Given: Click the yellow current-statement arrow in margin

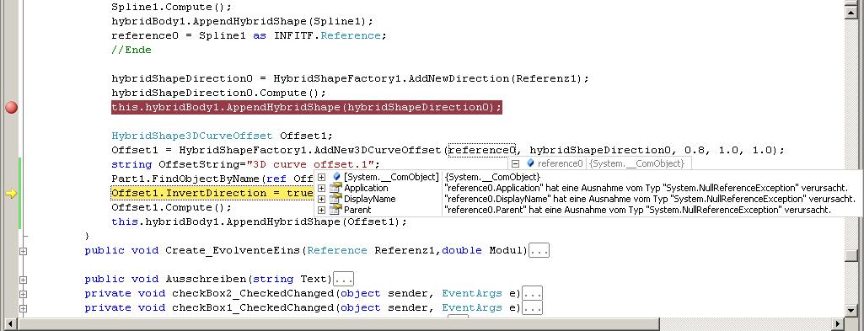Looking at the screenshot, I should (x=12, y=194).
